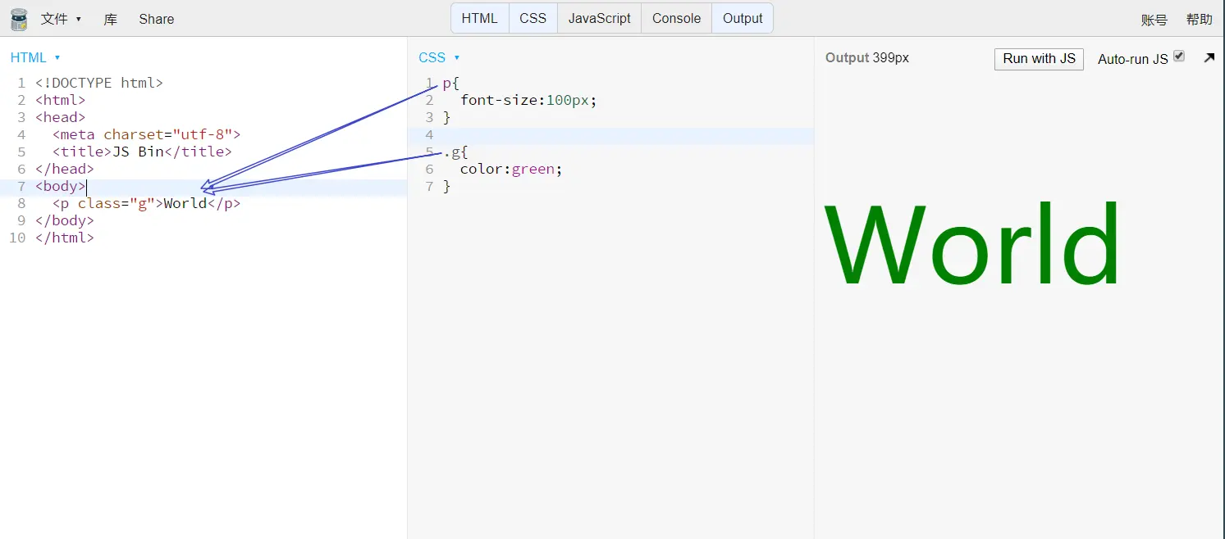Screen dimensions: 1225x539
Task: Click the <html> opening tag line
Action: 60,100
